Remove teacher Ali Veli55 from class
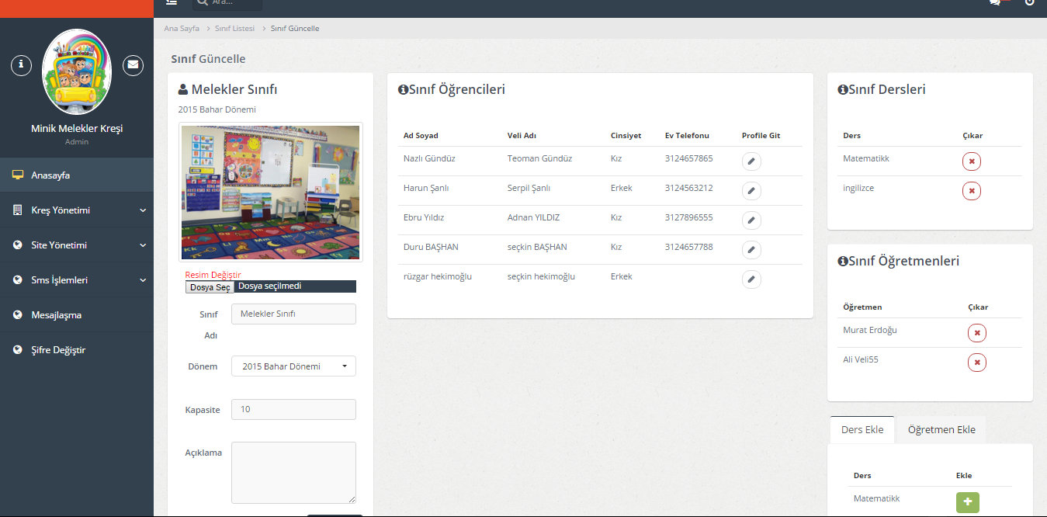This screenshot has width=1047, height=517. [x=976, y=363]
